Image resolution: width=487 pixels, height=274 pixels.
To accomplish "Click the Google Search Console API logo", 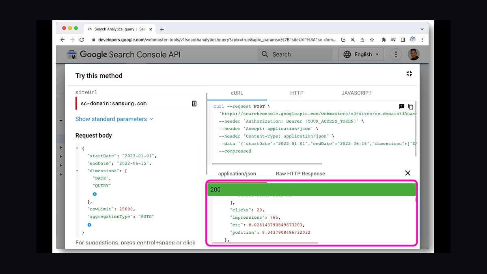I will tap(124, 54).
